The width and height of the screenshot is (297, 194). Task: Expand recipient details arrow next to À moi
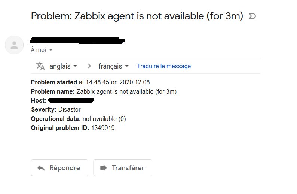point(51,50)
